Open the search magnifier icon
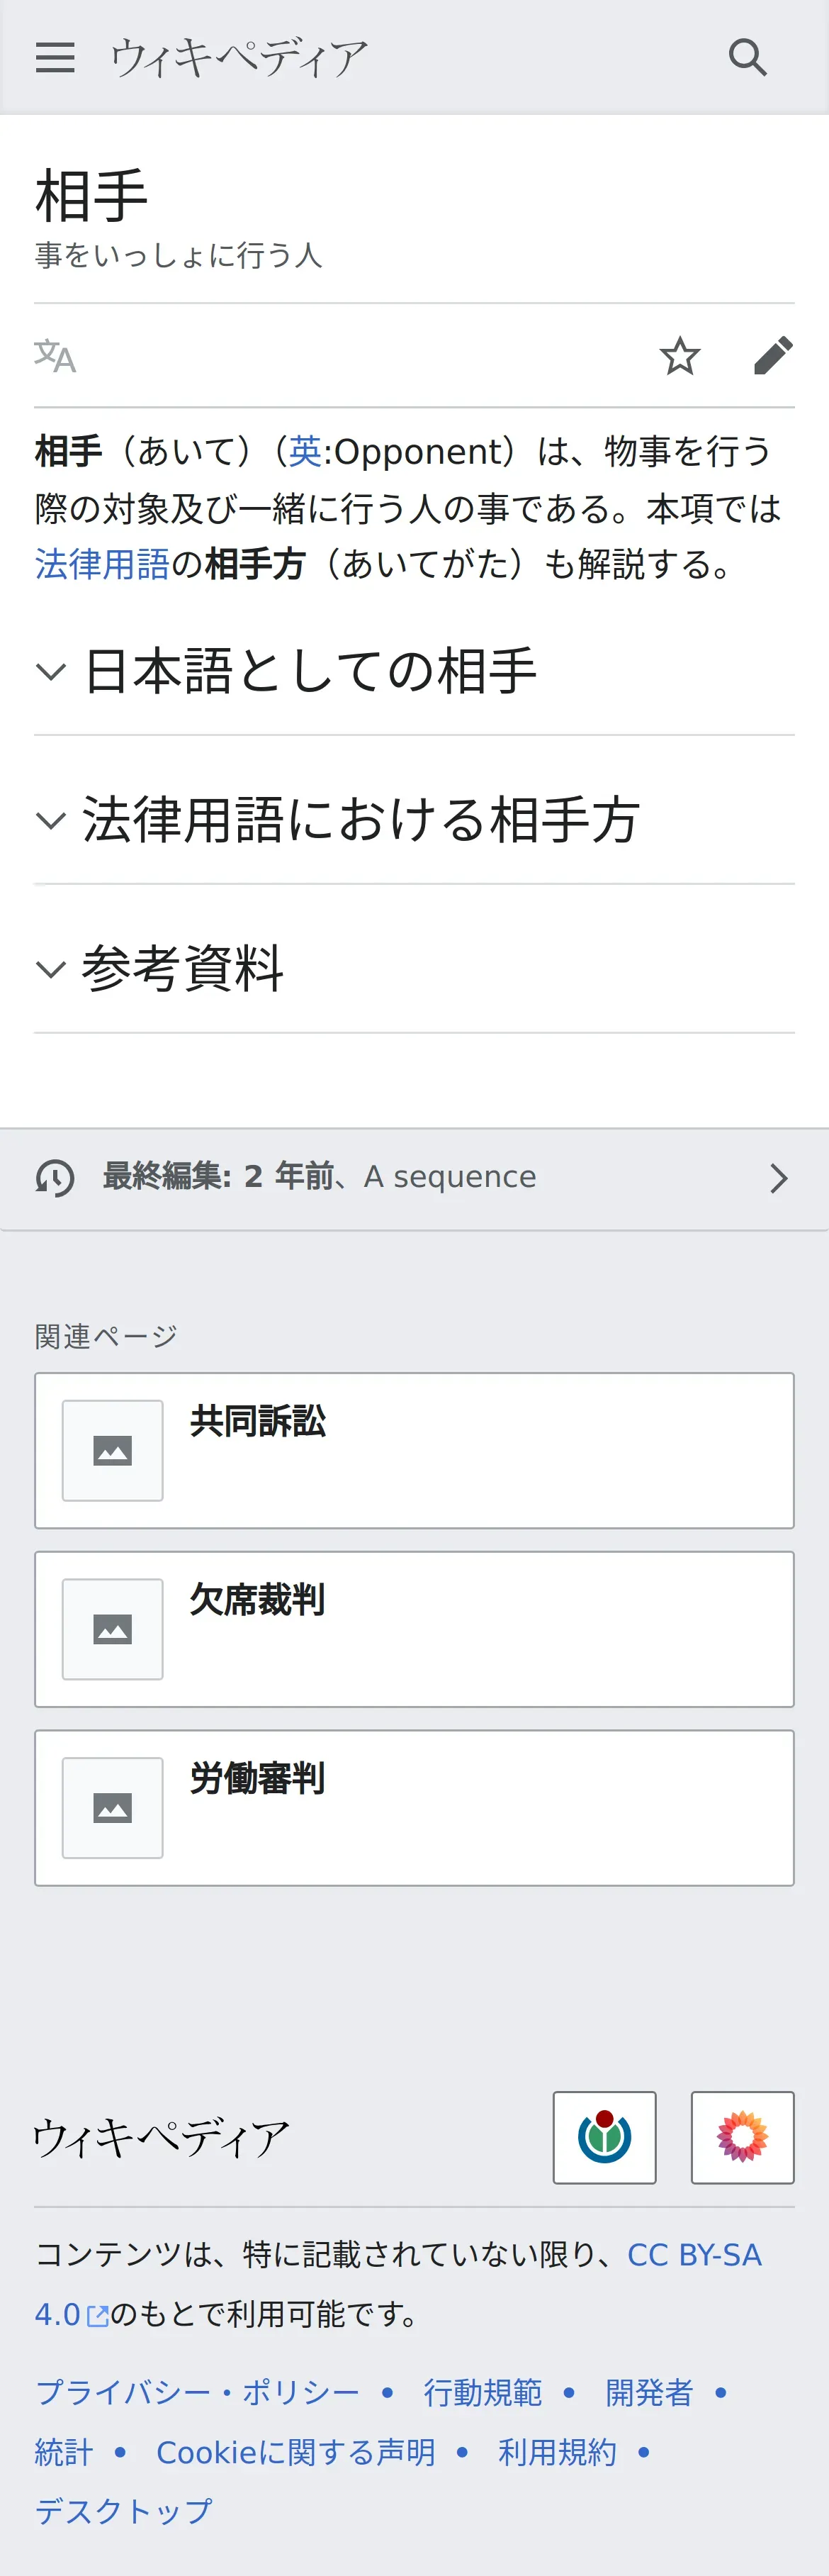This screenshot has height=2576, width=829. tap(747, 58)
